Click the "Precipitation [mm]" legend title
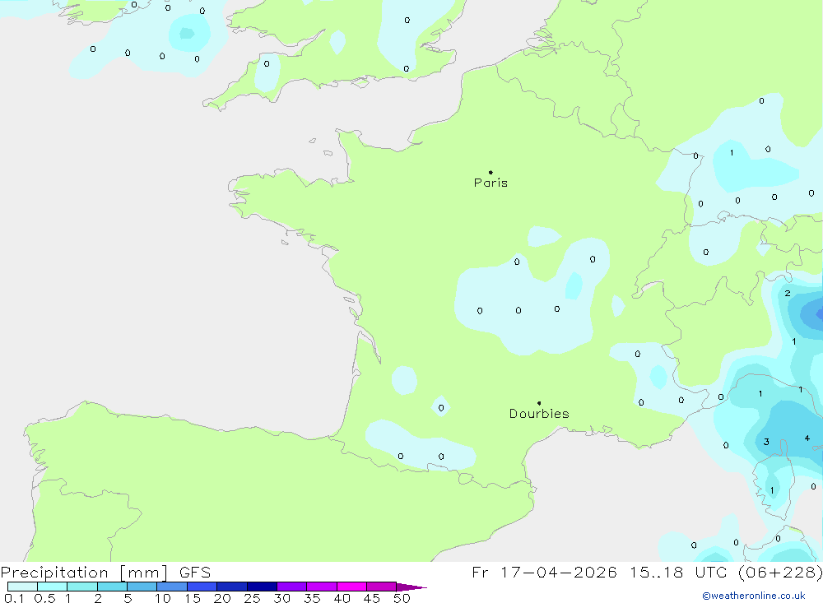The width and height of the screenshot is (823, 603). pos(84,573)
